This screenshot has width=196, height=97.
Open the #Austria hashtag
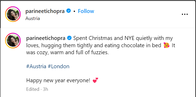pyautogui.click(x=36, y=66)
